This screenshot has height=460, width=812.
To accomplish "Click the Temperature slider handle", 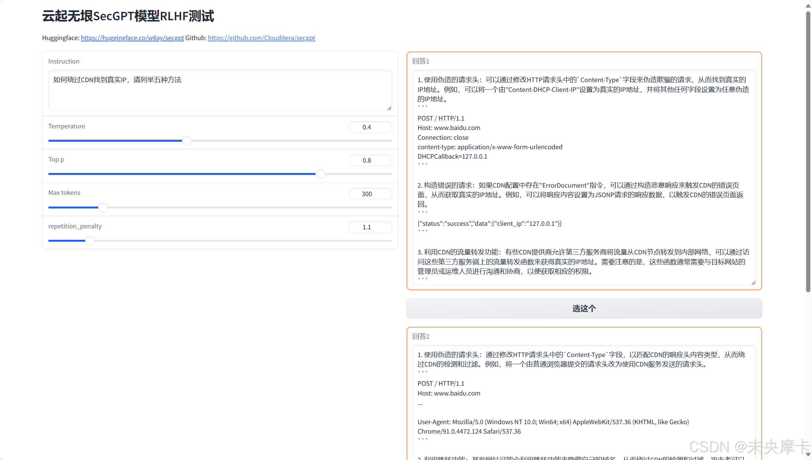I will 187,140.
